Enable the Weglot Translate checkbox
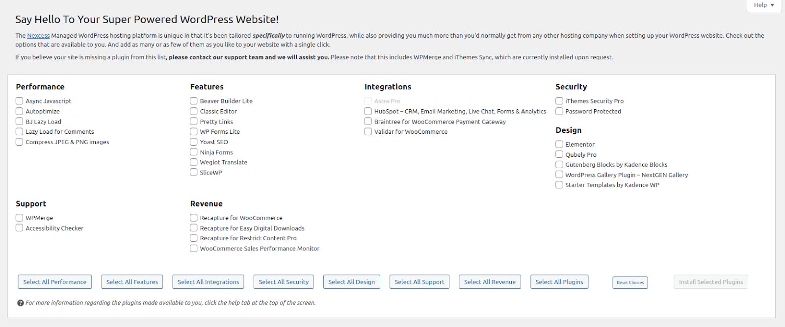The height and width of the screenshot is (327, 785). (194, 162)
